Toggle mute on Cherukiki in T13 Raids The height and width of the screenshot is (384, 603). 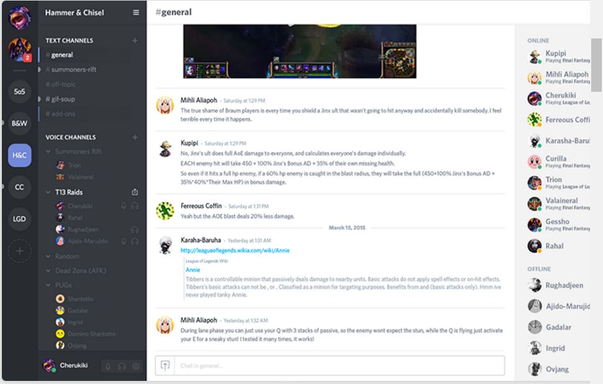point(124,206)
